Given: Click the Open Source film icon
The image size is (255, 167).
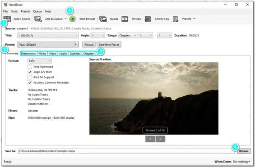Looking at the screenshot, I should 7,19.
